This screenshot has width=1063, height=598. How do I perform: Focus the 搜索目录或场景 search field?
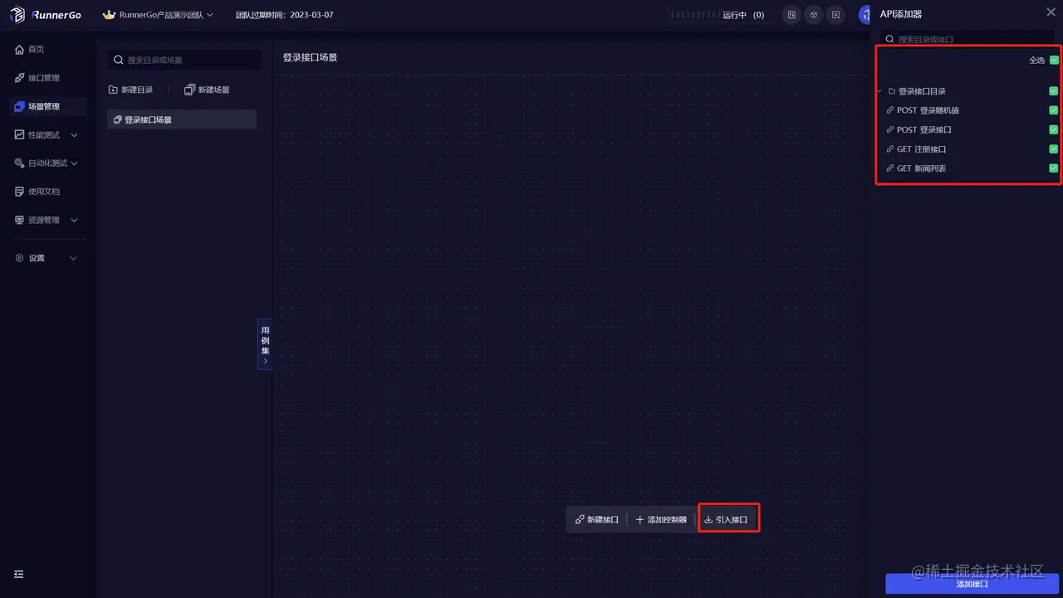point(184,60)
